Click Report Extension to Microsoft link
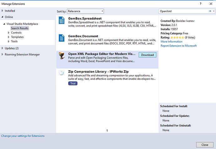 (x=178, y=46)
